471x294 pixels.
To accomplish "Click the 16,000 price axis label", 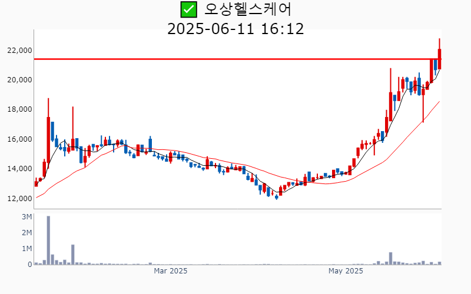I will (19, 139).
